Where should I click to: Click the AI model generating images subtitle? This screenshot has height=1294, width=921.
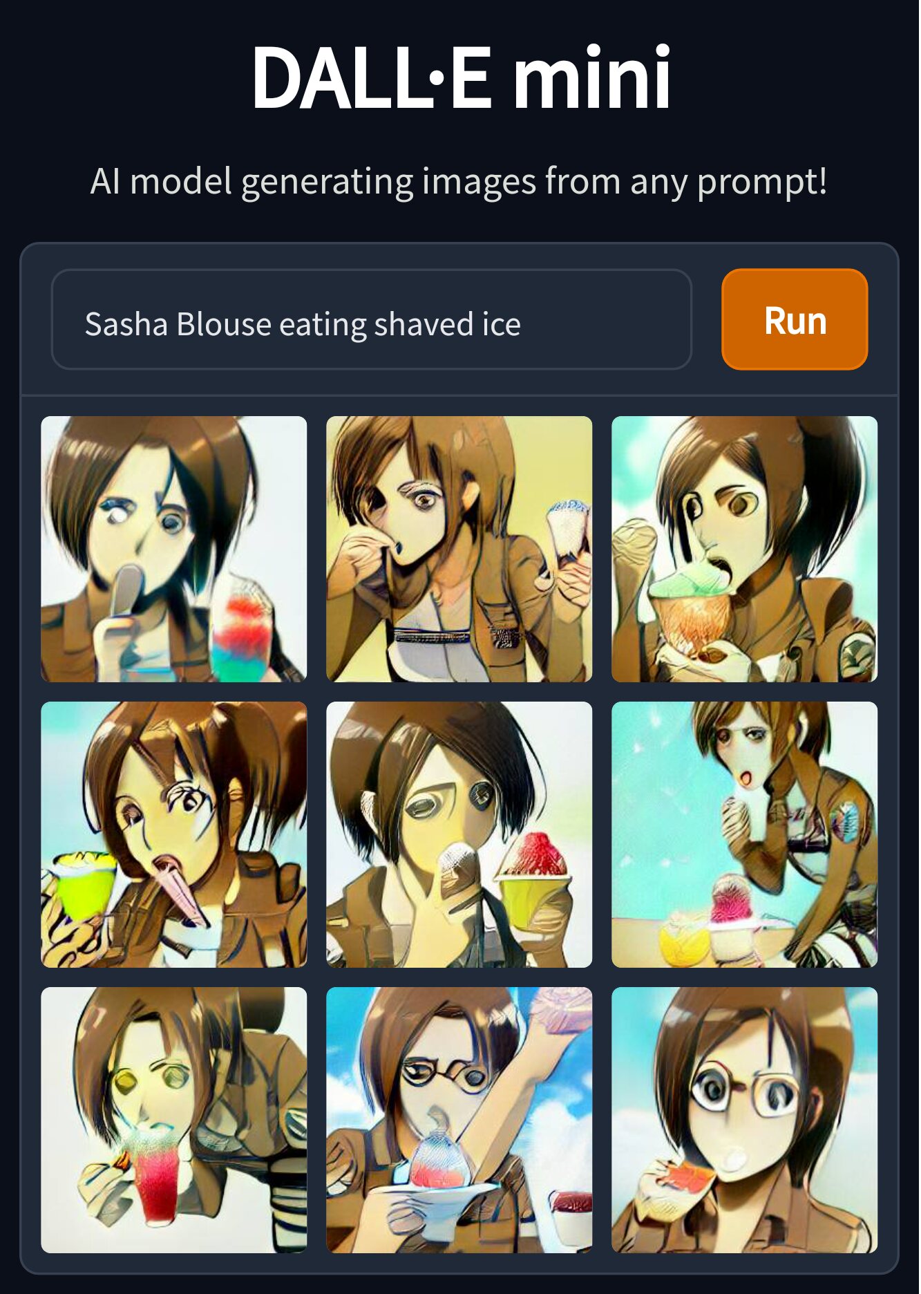coord(459,182)
